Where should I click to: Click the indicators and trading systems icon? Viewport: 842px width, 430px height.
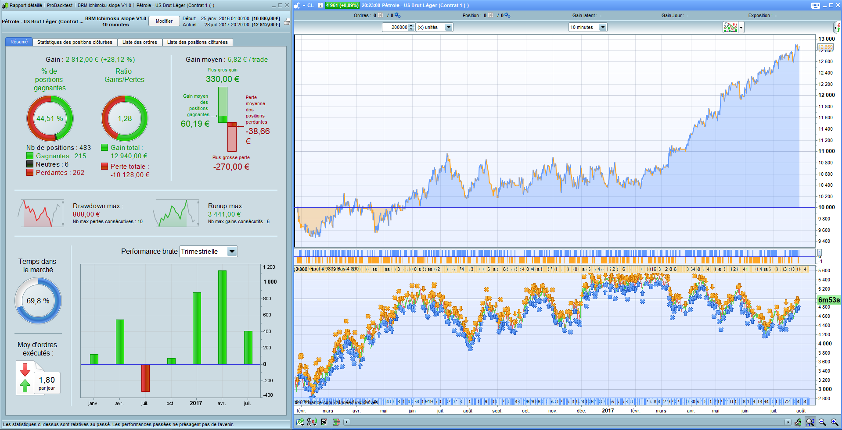coord(730,27)
